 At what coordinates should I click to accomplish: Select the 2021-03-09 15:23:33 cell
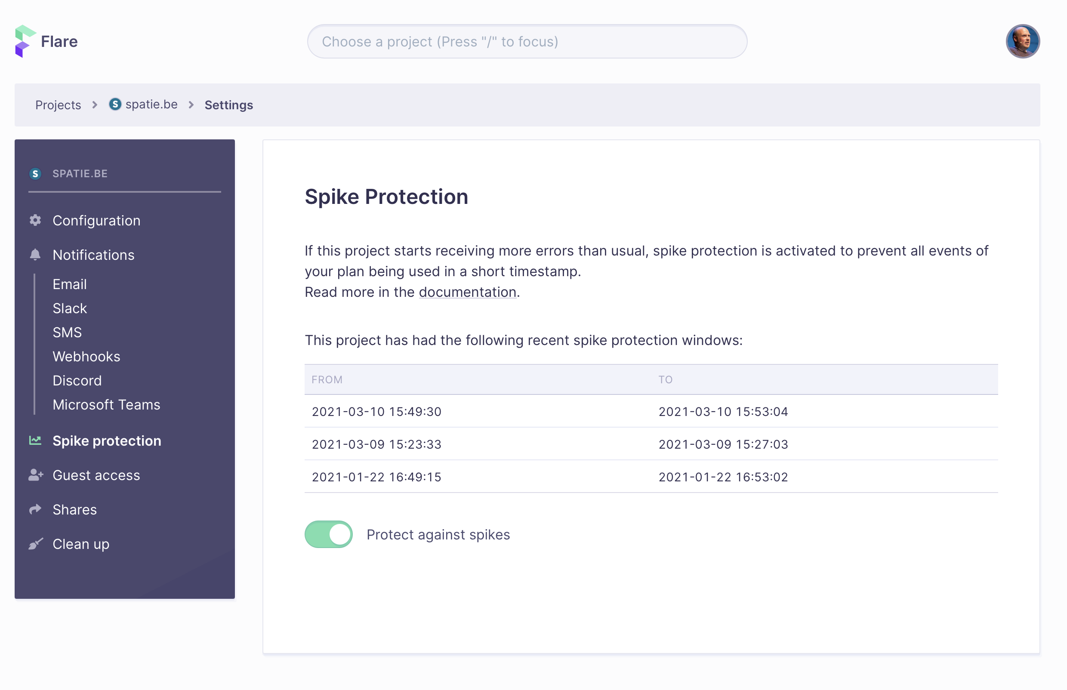376,444
